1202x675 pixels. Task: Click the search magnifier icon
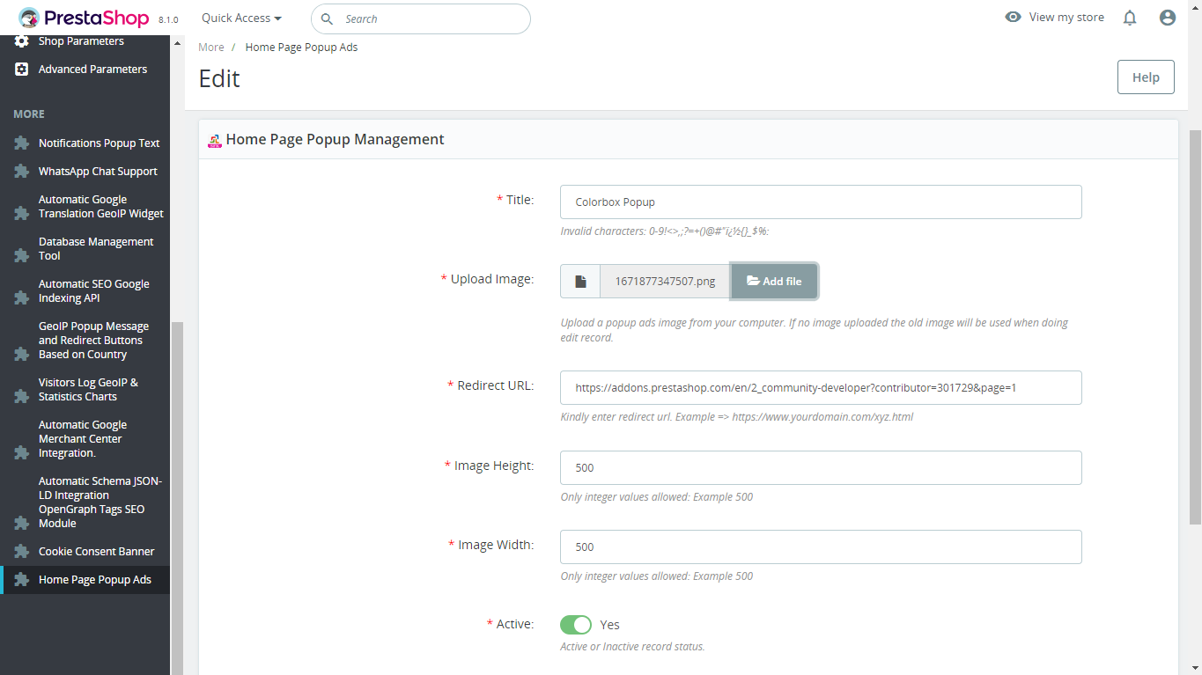tap(327, 18)
